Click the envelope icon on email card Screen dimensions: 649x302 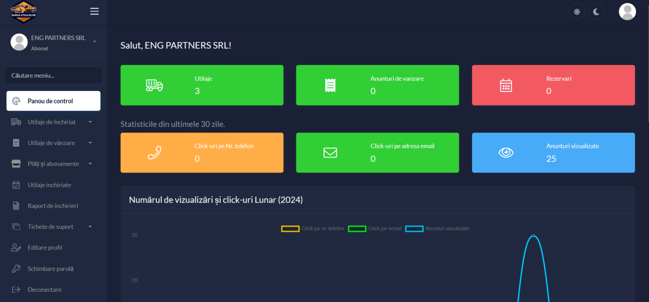coord(330,153)
